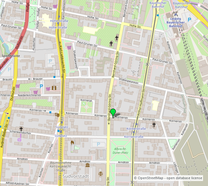Image resolution: width=208 pixels, height=186 pixels.
Task: Click the Spießbrücke label
Action: click(11, 55)
